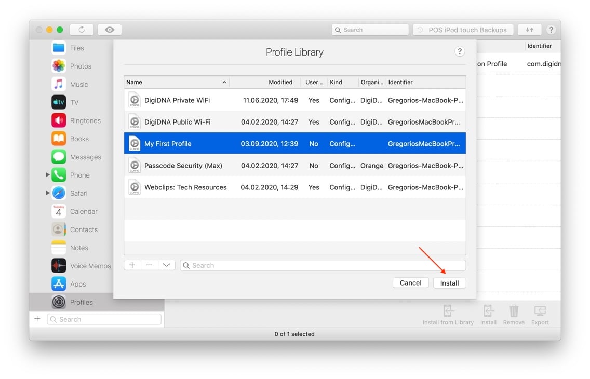Toggle the quick look eye button
This screenshot has height=379, width=590.
(110, 29)
